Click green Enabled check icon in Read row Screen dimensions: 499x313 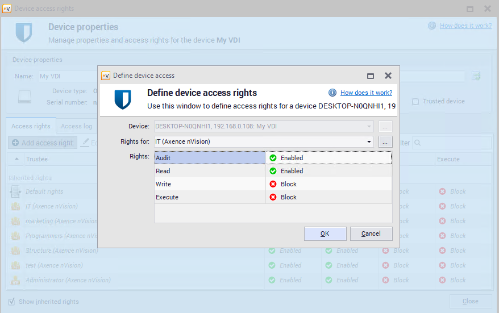point(273,171)
